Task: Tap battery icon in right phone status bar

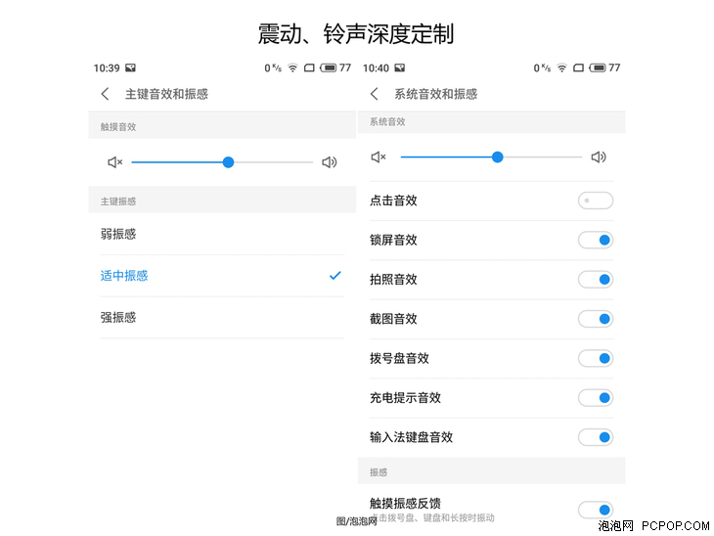Action: click(x=598, y=67)
